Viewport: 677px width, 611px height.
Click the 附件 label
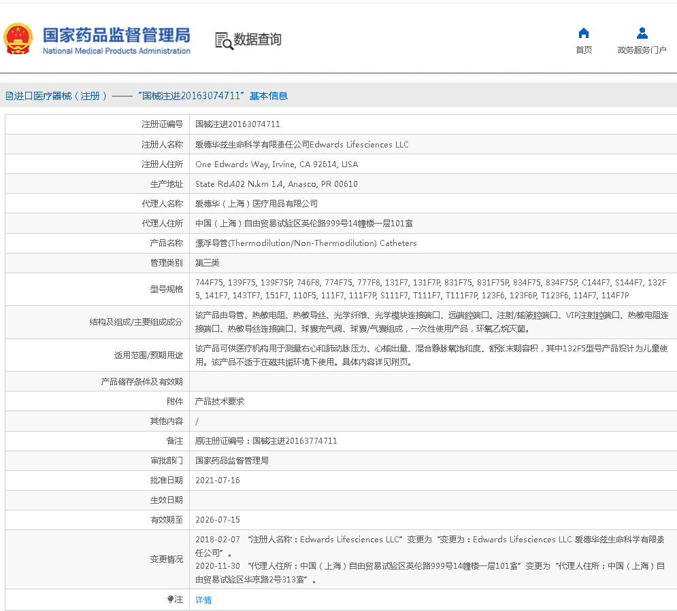tap(175, 402)
